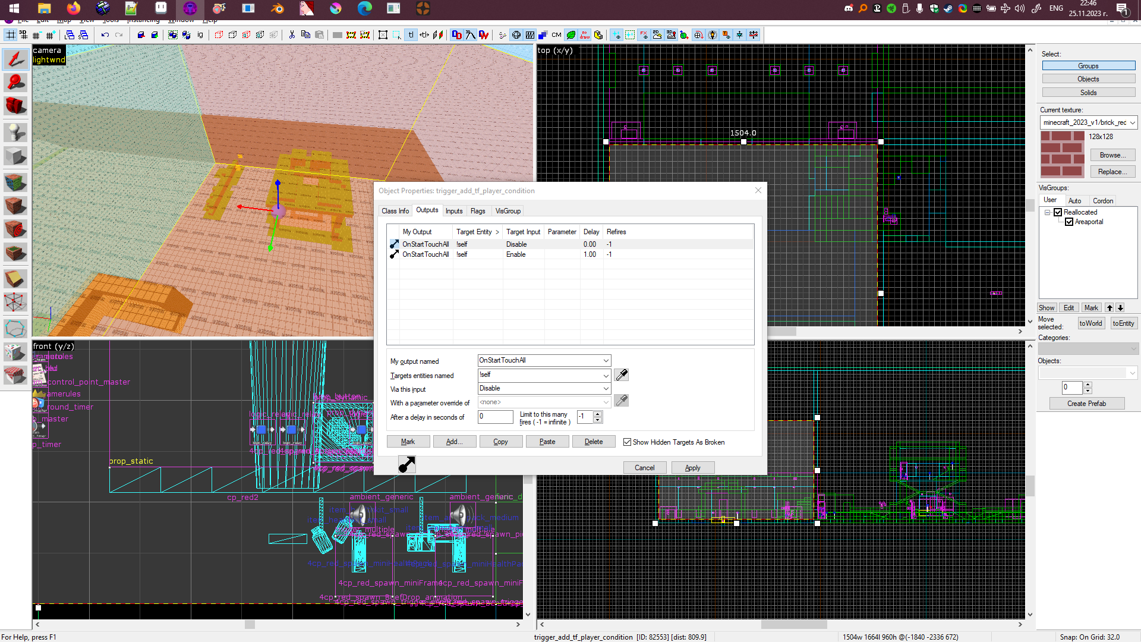Select the Apply Overlays tool
The width and height of the screenshot is (1141, 642).
(15, 253)
